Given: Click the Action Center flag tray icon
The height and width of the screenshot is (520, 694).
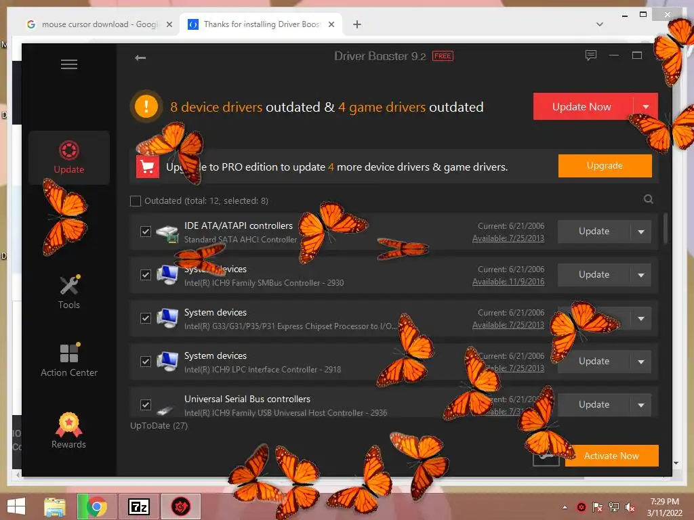Looking at the screenshot, I should click(598, 507).
